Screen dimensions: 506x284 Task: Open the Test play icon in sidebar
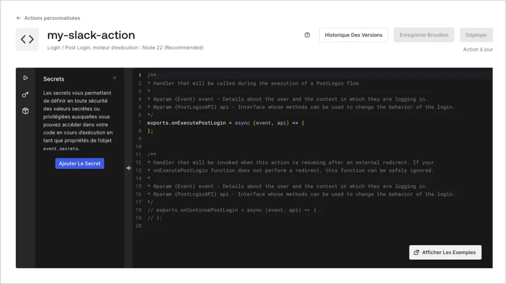(25, 78)
